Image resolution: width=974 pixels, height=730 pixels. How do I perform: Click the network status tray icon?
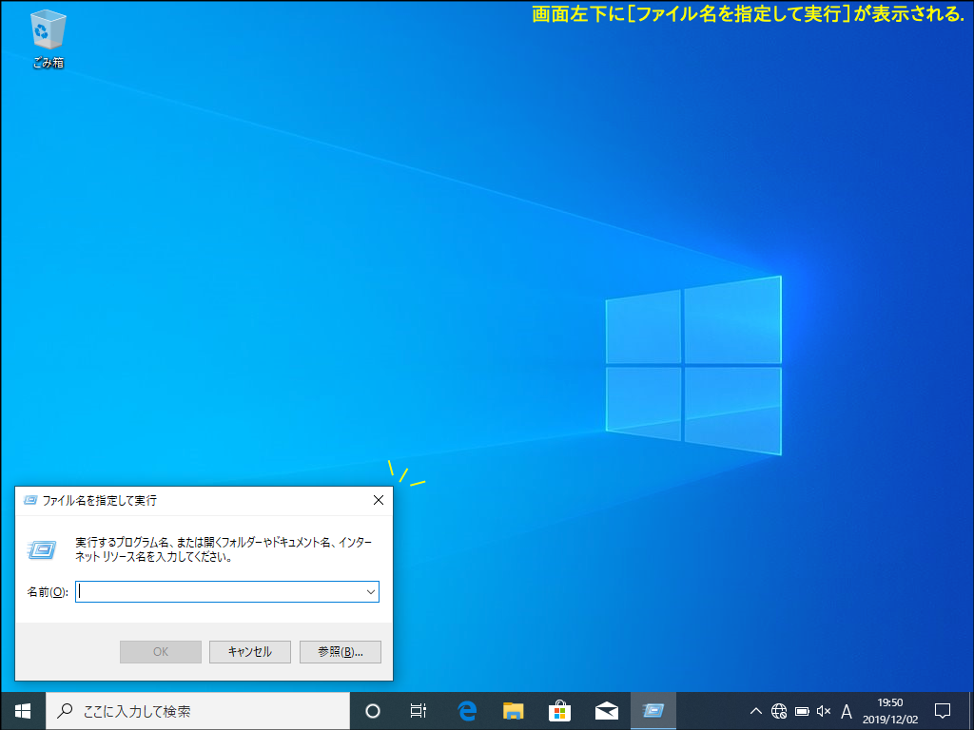779,711
